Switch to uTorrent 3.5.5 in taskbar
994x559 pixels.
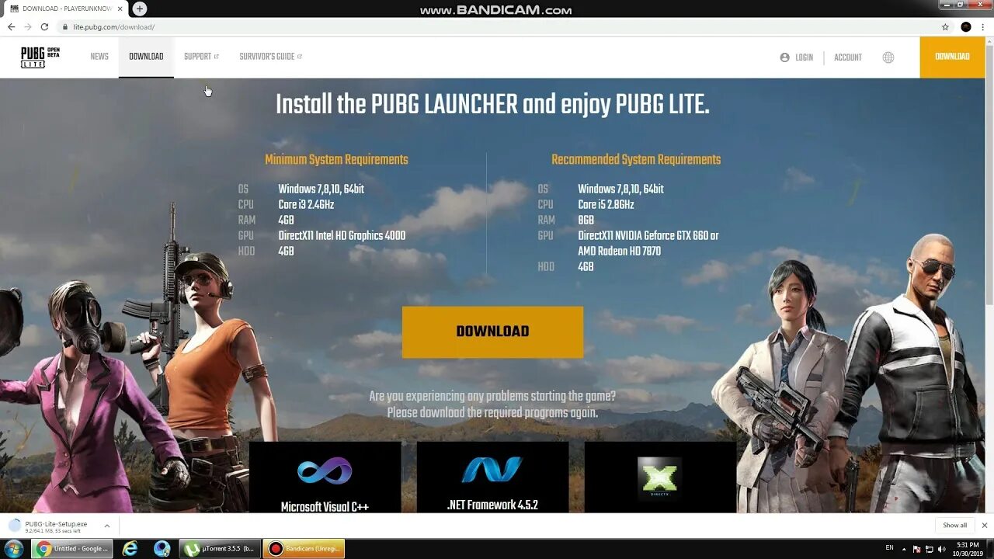pos(220,549)
